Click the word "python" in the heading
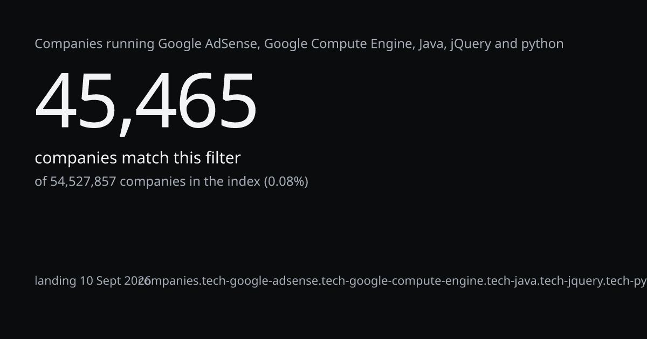The height and width of the screenshot is (339, 647). coord(542,44)
